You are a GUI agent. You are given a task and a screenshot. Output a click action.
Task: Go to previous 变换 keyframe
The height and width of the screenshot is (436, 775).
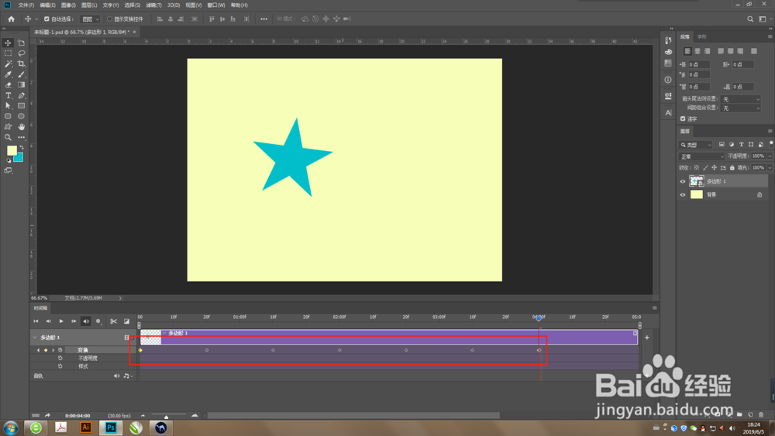(39, 350)
